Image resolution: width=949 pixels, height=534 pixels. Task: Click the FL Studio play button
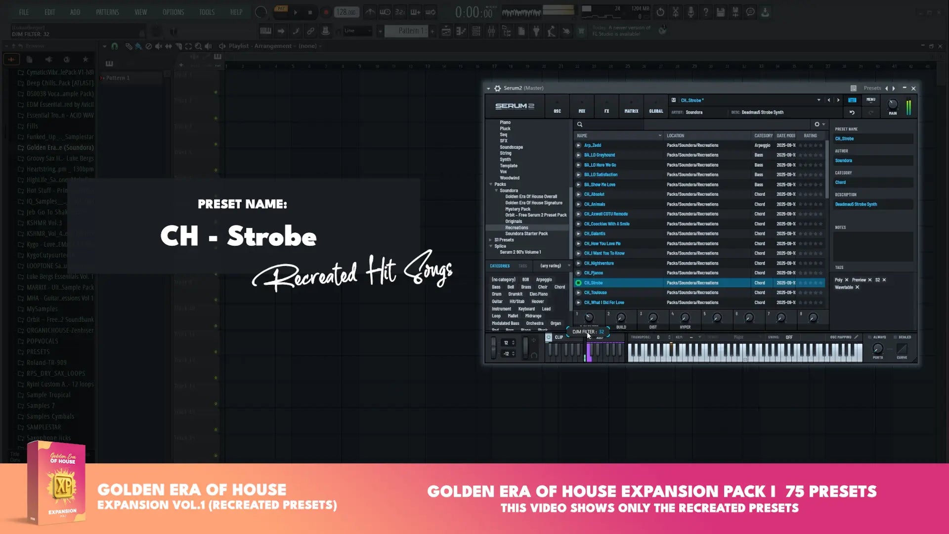tap(296, 12)
